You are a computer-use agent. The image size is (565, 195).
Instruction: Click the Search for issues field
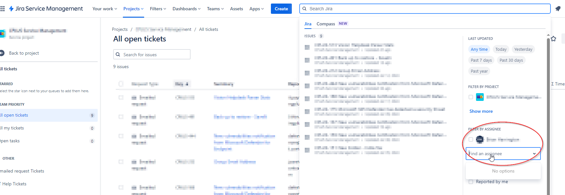coord(152,55)
